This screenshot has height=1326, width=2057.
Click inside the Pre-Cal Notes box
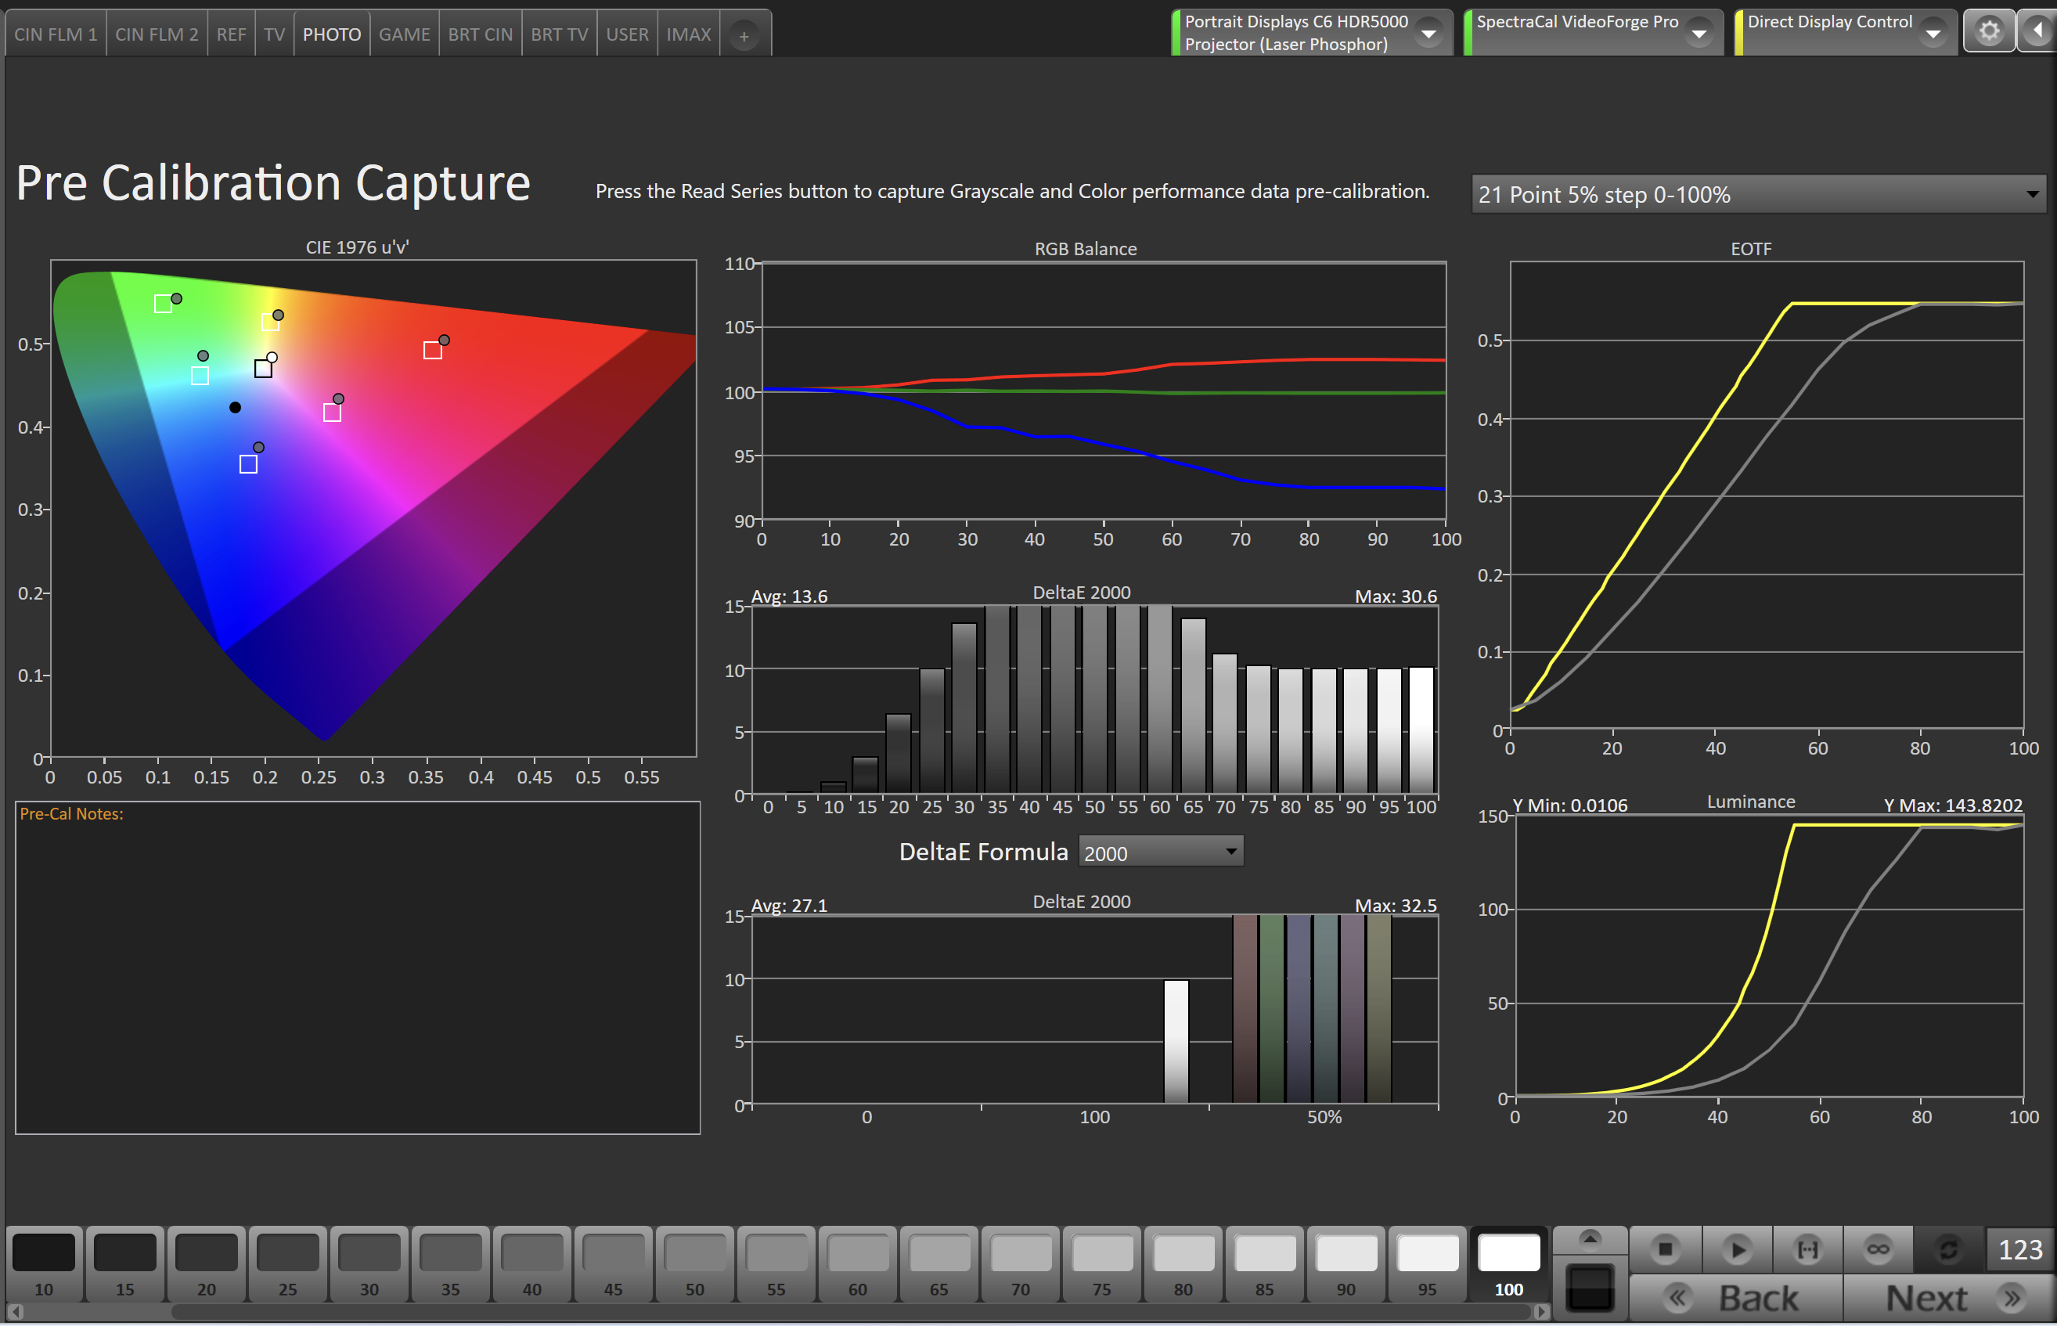tap(358, 967)
